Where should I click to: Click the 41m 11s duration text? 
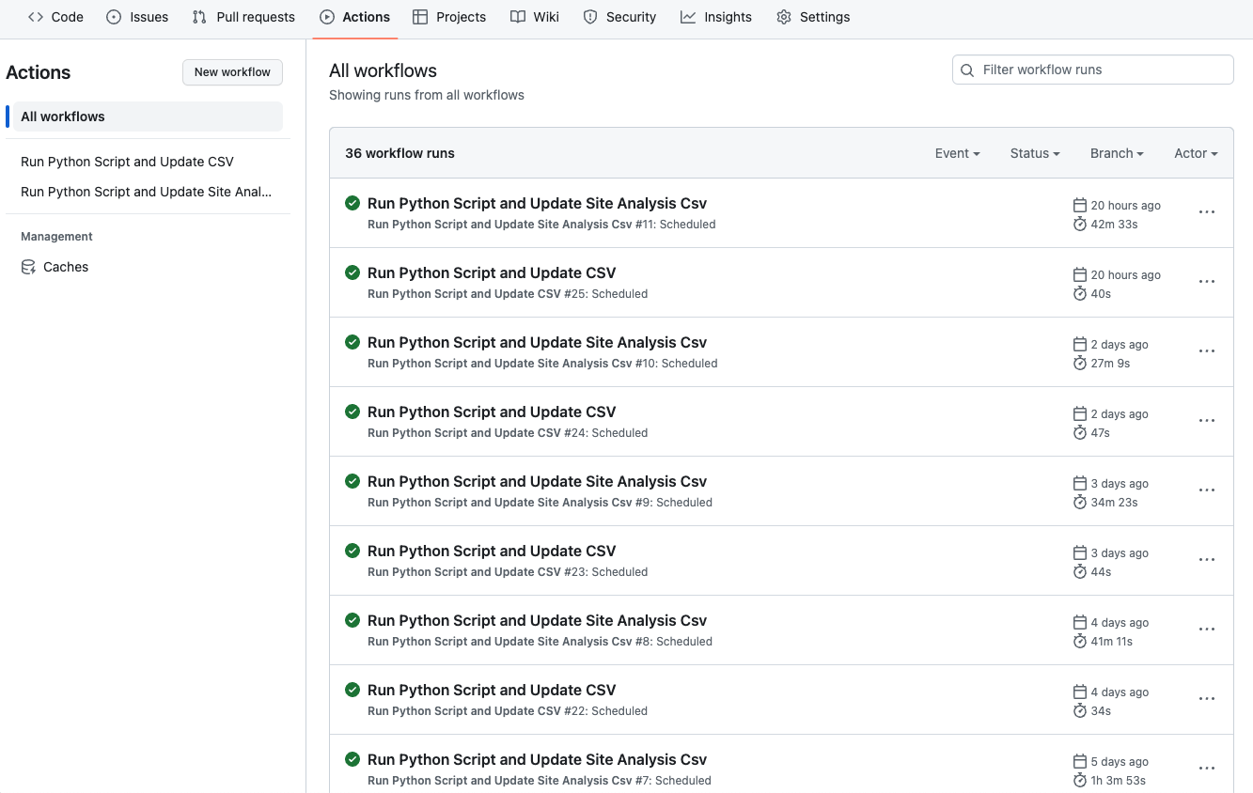[1111, 641]
